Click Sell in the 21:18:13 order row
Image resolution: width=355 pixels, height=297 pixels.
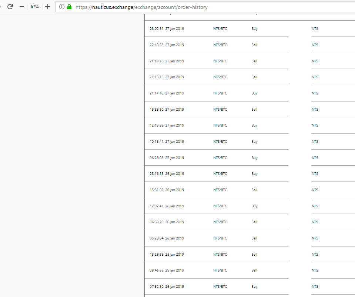click(254, 61)
